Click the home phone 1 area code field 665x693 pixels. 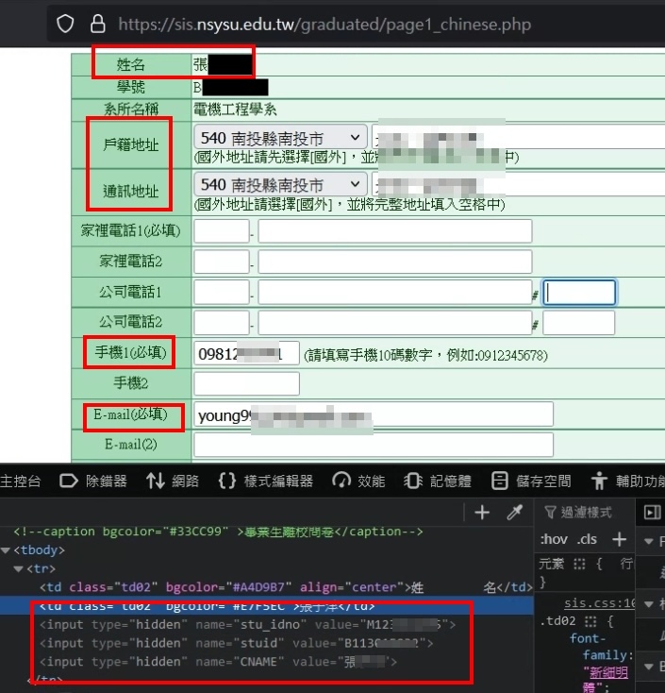tap(222, 230)
